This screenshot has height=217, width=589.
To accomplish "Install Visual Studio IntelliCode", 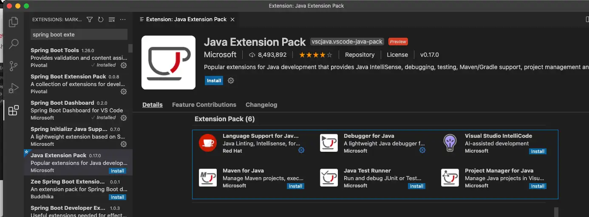I will point(538,151).
